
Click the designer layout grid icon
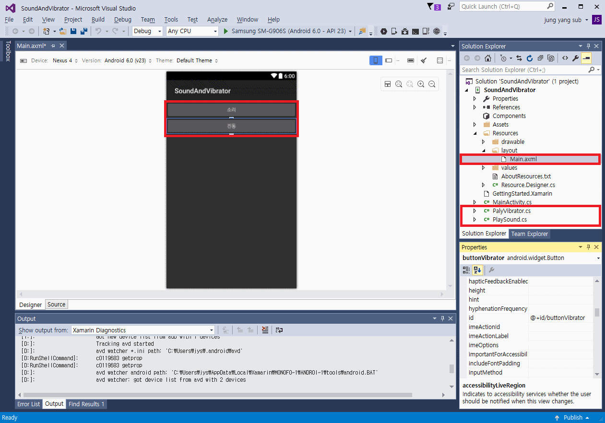click(x=388, y=84)
